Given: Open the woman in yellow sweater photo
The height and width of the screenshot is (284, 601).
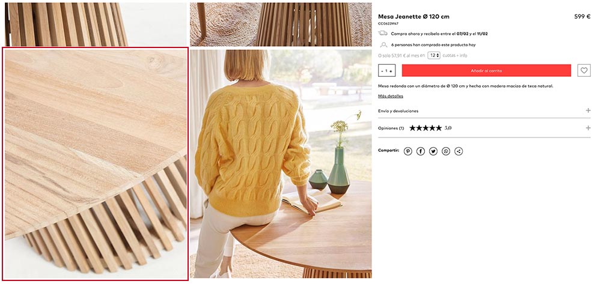Looking at the screenshot, I should (x=281, y=164).
